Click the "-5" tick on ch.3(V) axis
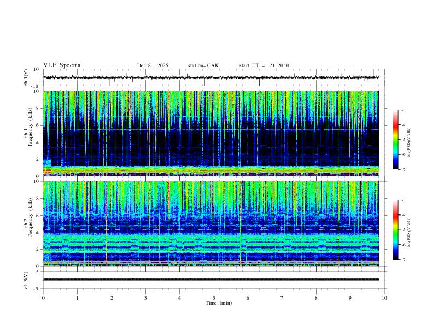Screen dimensions: 433x334 coord(37,289)
